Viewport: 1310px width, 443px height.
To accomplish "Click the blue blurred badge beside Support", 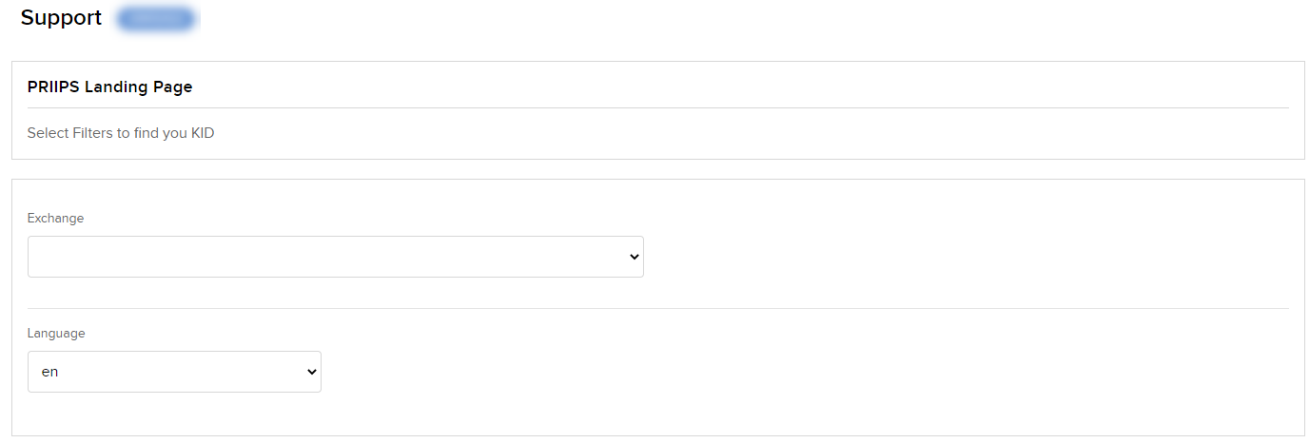I will point(156,18).
